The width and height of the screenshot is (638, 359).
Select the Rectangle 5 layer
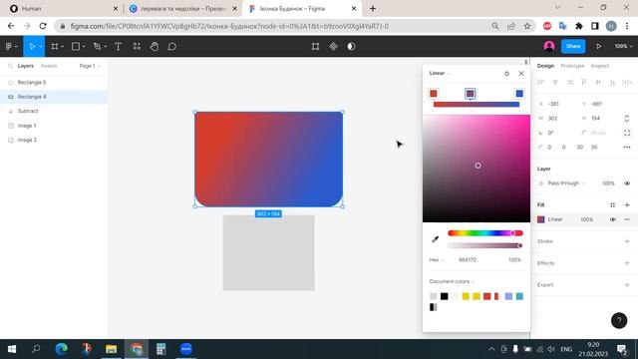(54, 83)
